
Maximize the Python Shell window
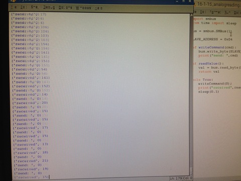point(183,1)
